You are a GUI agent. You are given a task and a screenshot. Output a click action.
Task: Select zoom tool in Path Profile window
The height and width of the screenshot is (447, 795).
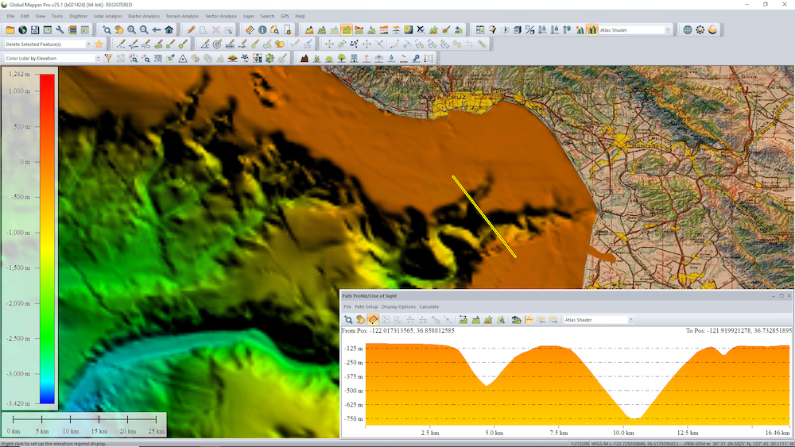(348, 320)
